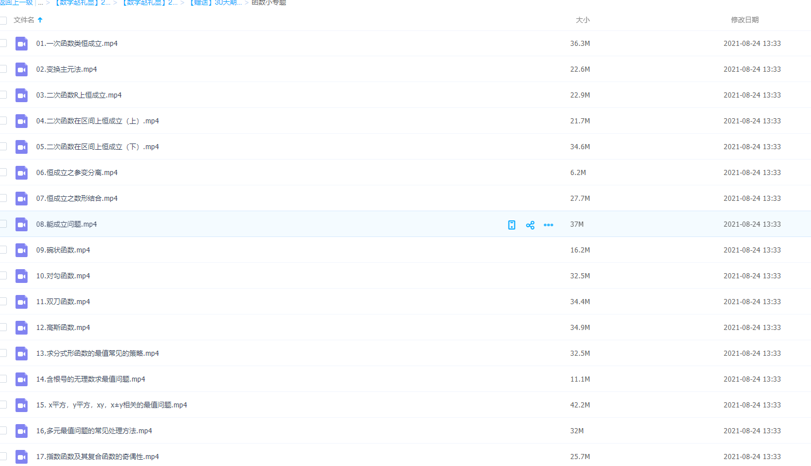This screenshot has width=811, height=466.
Task: Open the 【赠送】30大期... breadcrumb folder
Action: tap(215, 3)
